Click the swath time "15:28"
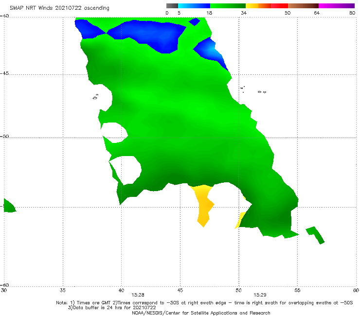360x316 pixels. click(x=138, y=295)
